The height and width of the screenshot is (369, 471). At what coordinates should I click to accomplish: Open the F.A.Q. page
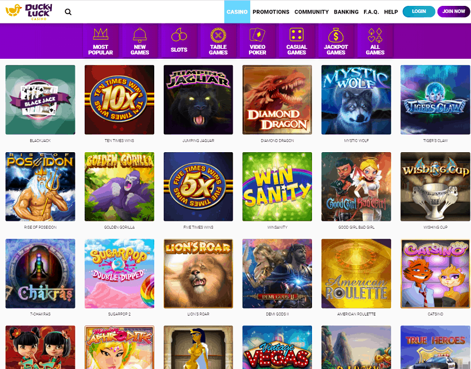[x=372, y=12]
